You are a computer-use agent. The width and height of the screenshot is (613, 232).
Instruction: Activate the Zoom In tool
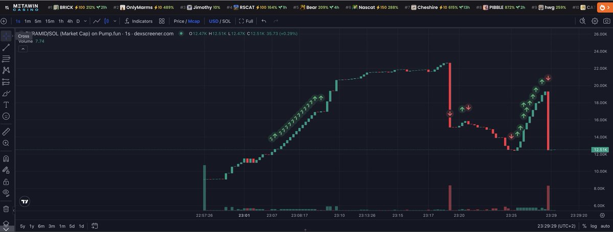point(6,143)
